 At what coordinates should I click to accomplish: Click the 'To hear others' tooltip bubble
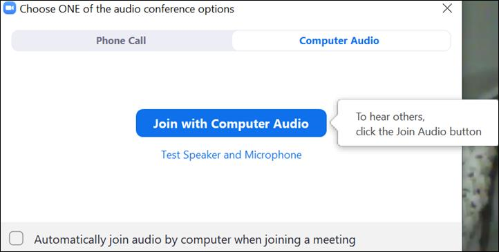point(418,124)
